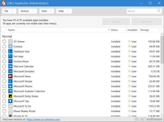Select the Microsoft Photos radio button
This screenshot has width=164, height=122.
tap(4, 86)
